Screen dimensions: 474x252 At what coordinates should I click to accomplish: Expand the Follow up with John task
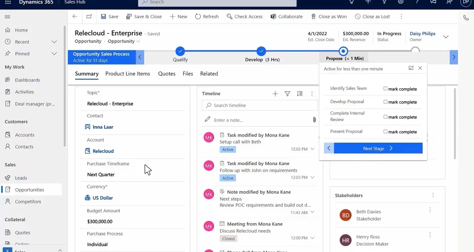pyautogui.click(x=312, y=178)
